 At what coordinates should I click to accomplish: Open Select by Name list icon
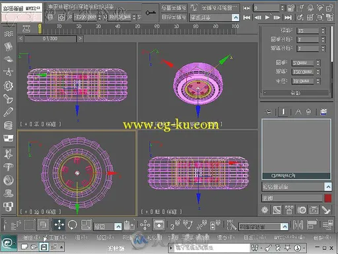pos(16,226)
